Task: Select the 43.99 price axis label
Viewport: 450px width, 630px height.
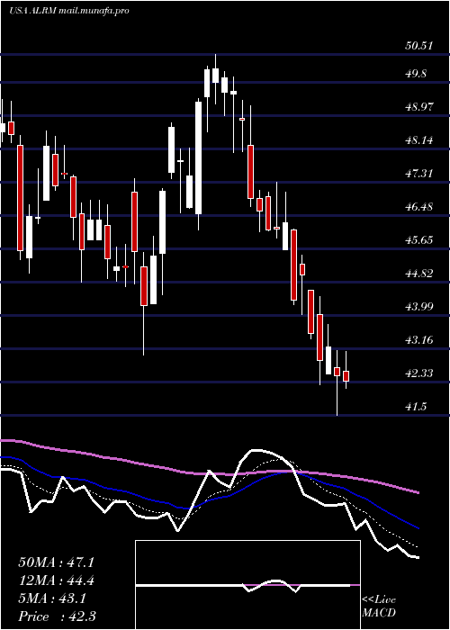Action: point(419,307)
